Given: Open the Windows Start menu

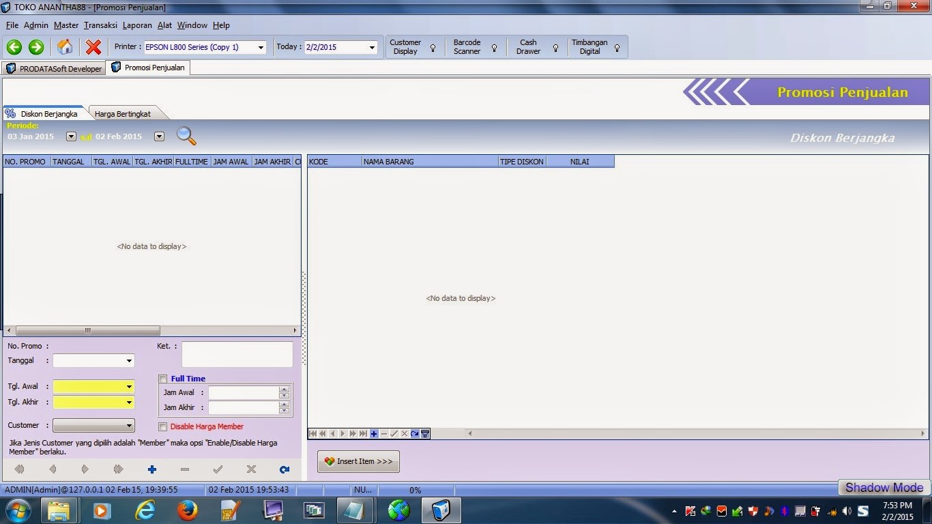Looking at the screenshot, I should point(18,510).
